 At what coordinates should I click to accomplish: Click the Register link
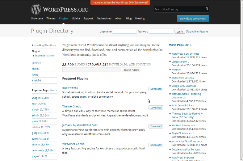tap(204, 31)
